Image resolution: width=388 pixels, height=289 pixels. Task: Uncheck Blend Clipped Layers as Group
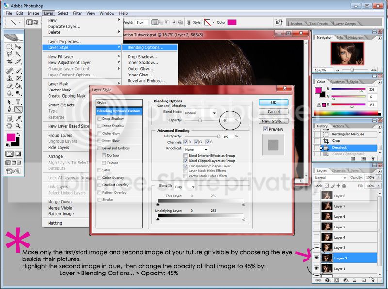coord(186,161)
